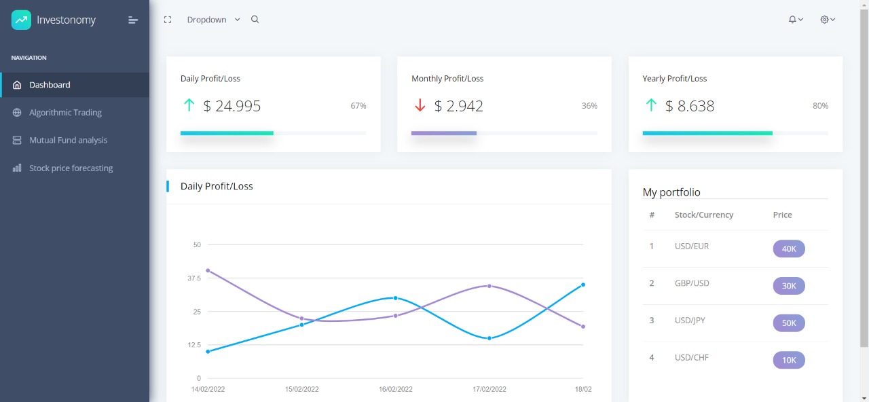Click the $ 24.995 daily value

tap(232, 106)
